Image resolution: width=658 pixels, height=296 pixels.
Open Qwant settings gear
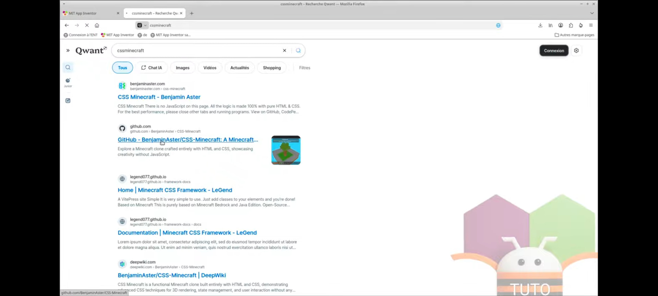pyautogui.click(x=576, y=51)
